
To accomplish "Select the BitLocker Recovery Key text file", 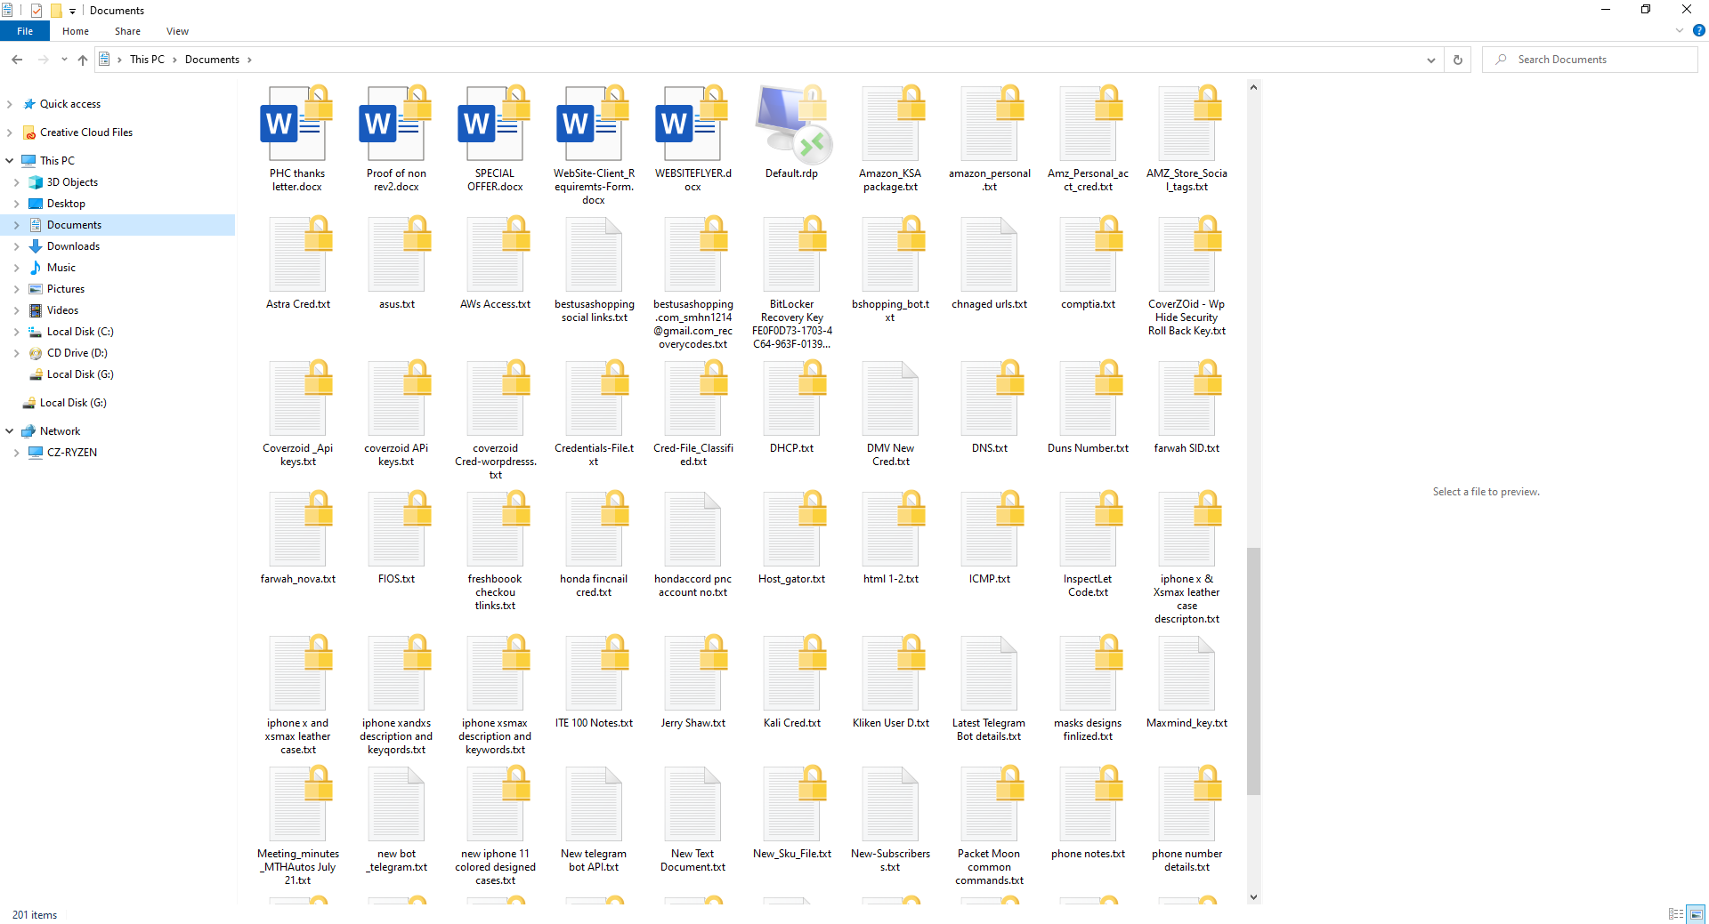I will pos(791,283).
